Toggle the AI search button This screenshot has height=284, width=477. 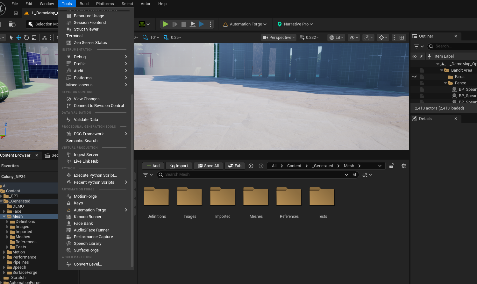click(x=354, y=174)
